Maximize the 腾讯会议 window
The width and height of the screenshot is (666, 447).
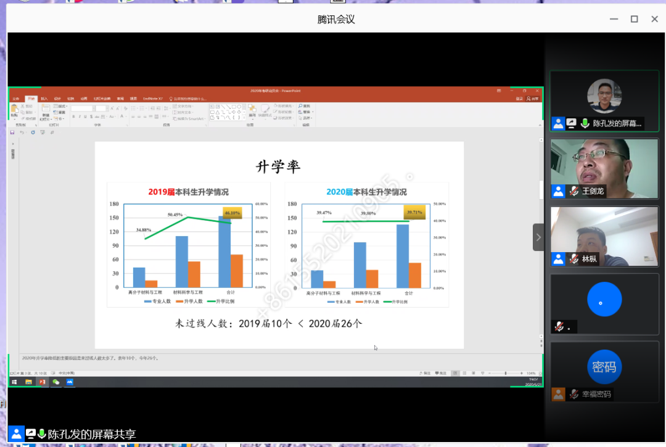click(634, 19)
